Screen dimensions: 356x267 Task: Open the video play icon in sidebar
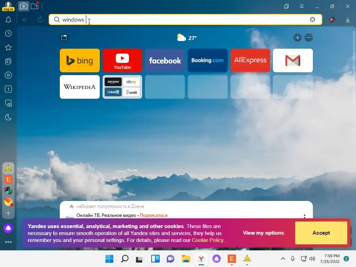[x=8, y=75]
